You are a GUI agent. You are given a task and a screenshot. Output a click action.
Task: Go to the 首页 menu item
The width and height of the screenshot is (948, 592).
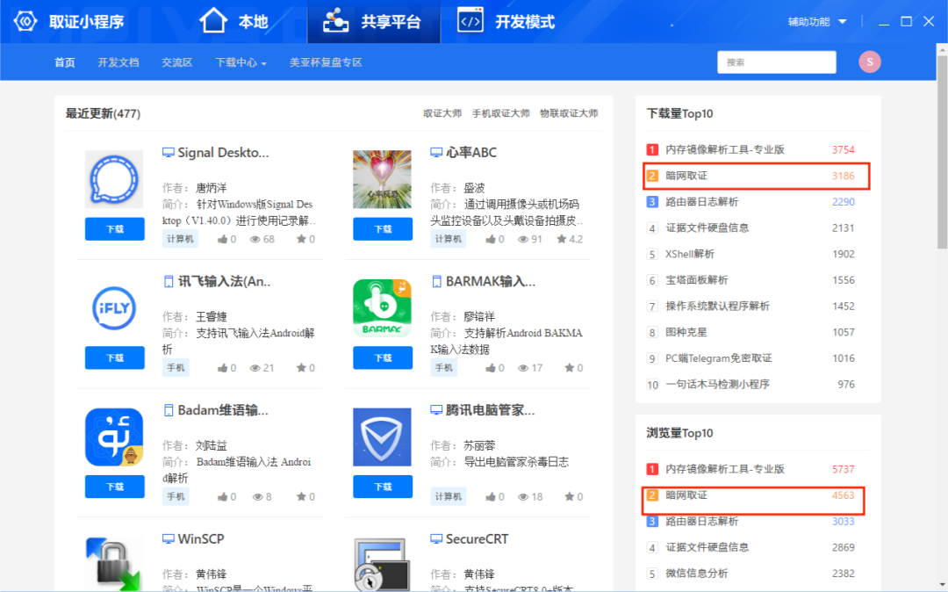pyautogui.click(x=65, y=62)
